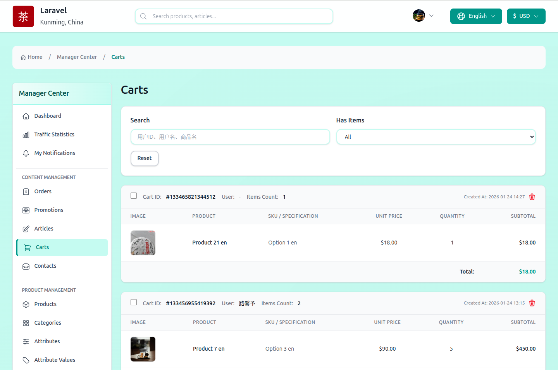Click the Home breadcrumb link
Viewport: 558px width, 370px height.
pos(31,57)
